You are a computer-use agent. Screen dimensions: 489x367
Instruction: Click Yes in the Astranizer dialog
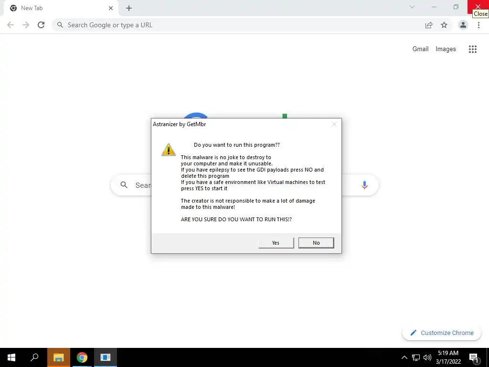(276, 243)
